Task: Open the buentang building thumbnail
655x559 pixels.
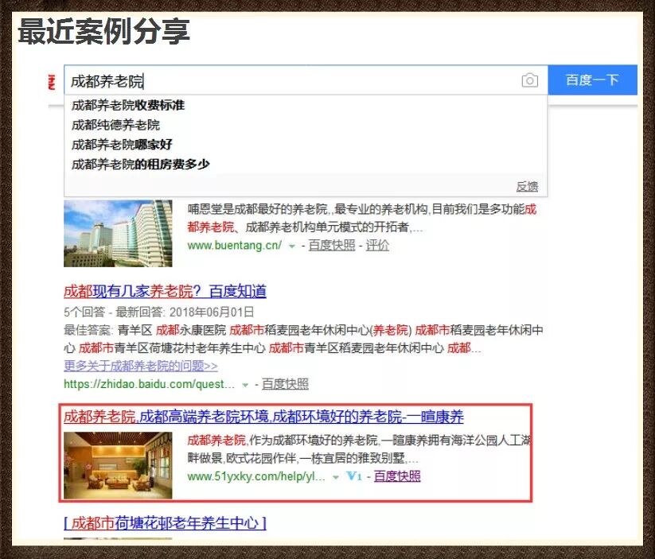Action: pyautogui.click(x=118, y=233)
